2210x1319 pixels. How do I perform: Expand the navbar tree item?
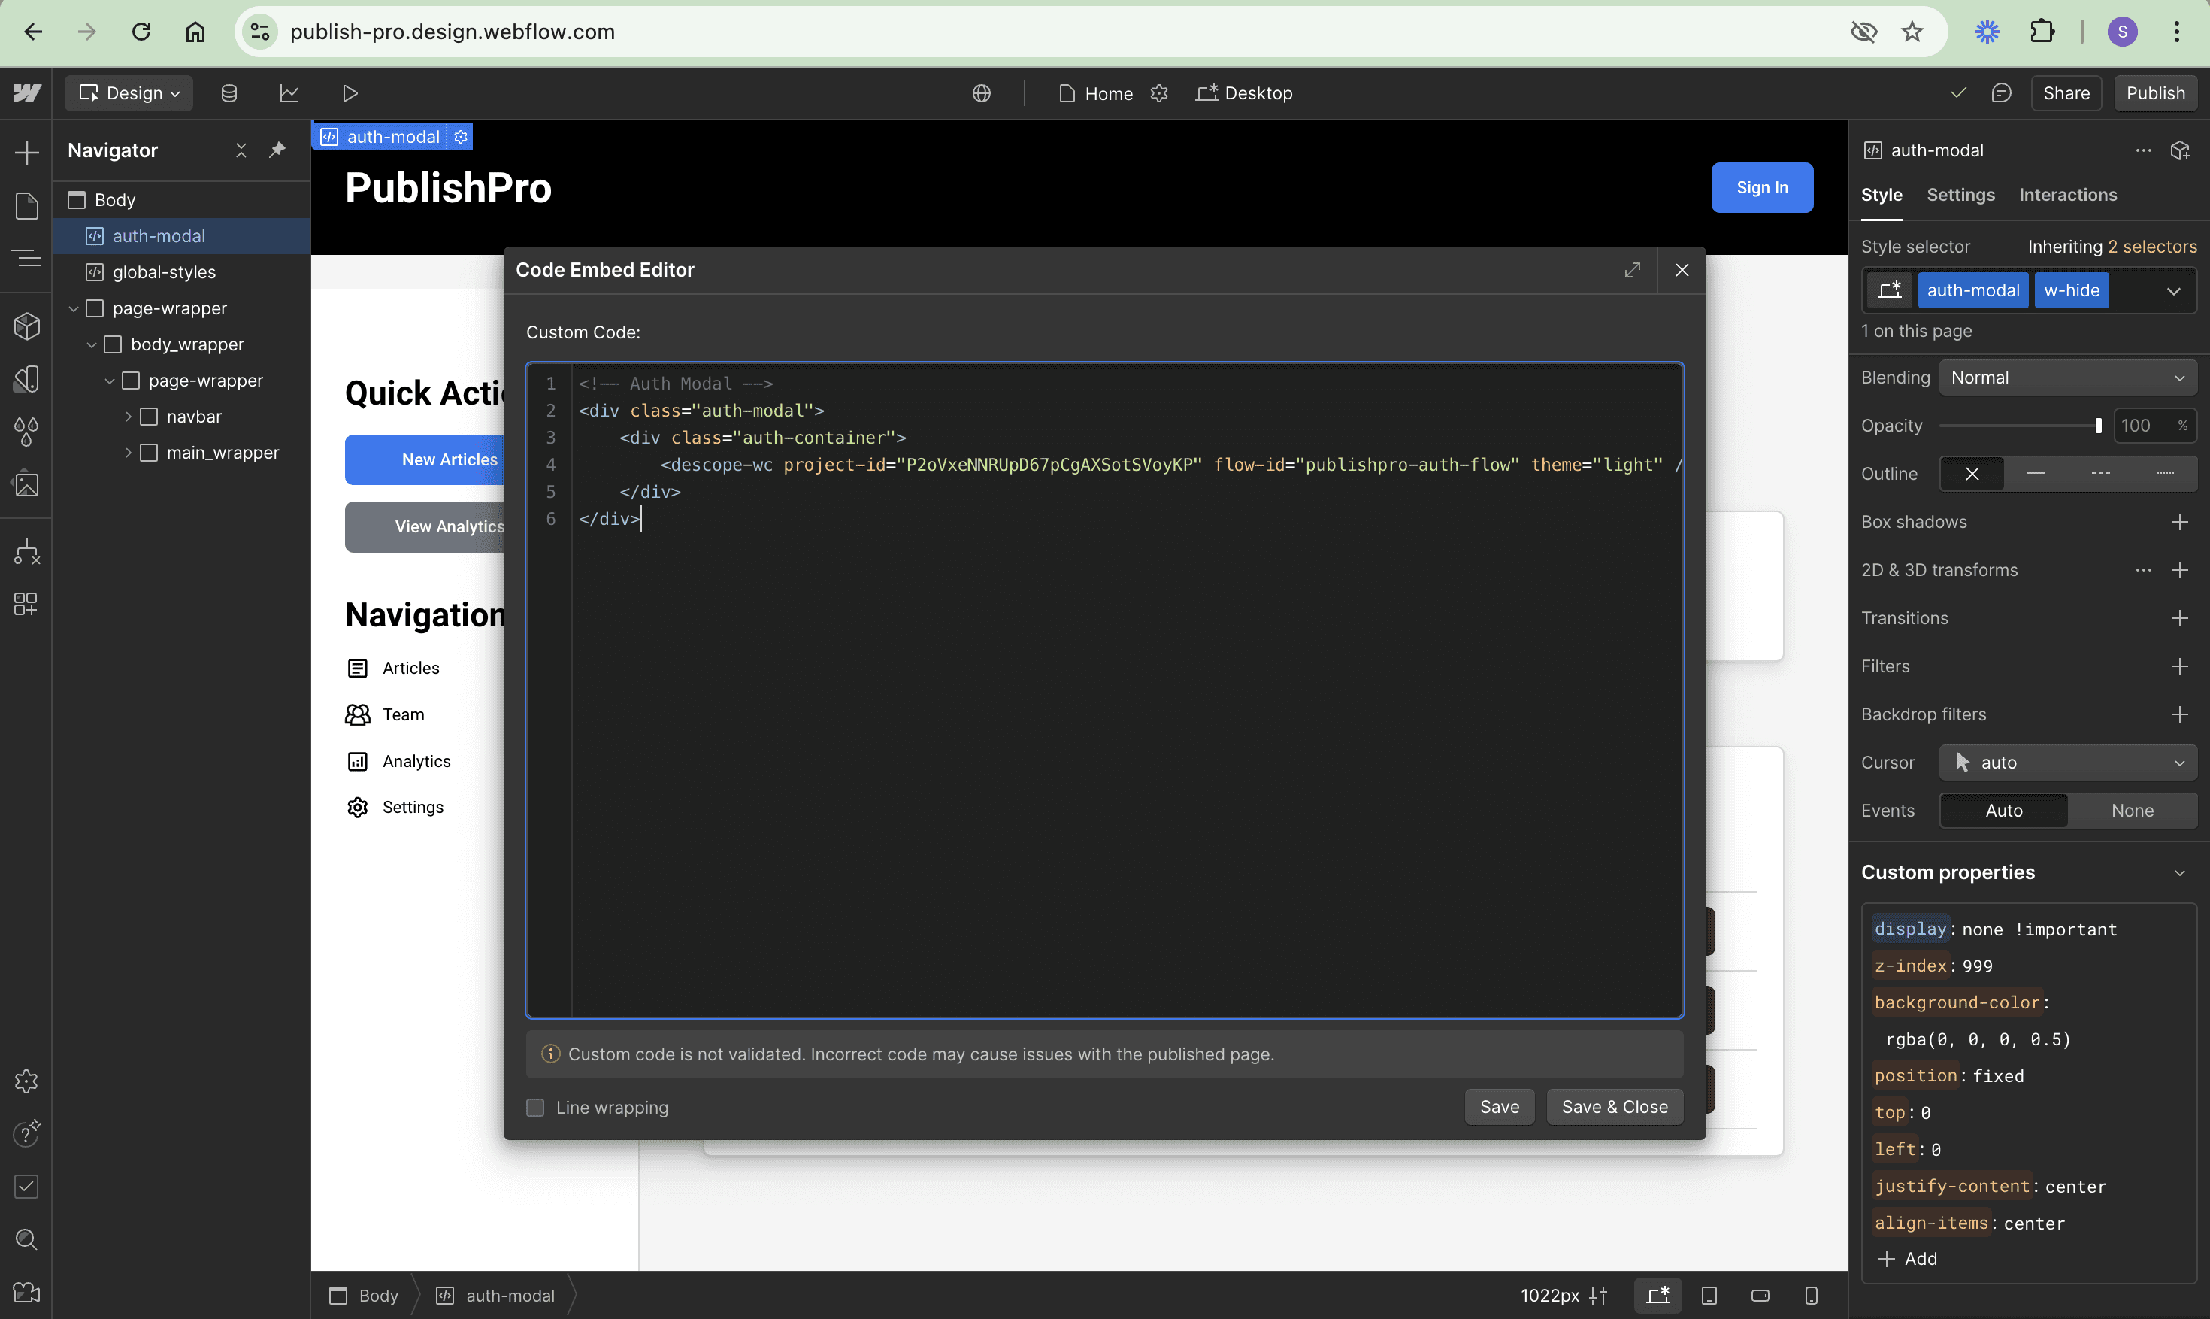[x=128, y=417]
